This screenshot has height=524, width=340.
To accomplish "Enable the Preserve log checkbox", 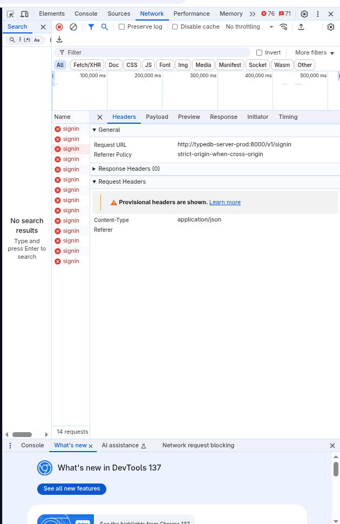I will pyautogui.click(x=122, y=26).
